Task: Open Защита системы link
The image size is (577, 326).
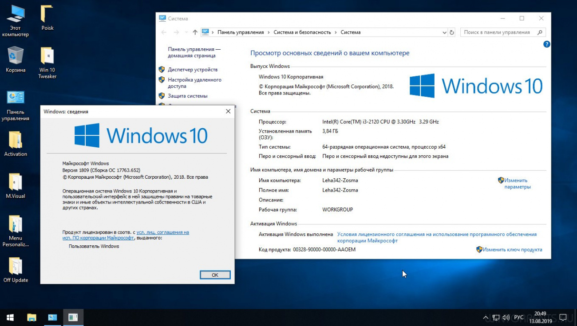Action: coord(187,96)
